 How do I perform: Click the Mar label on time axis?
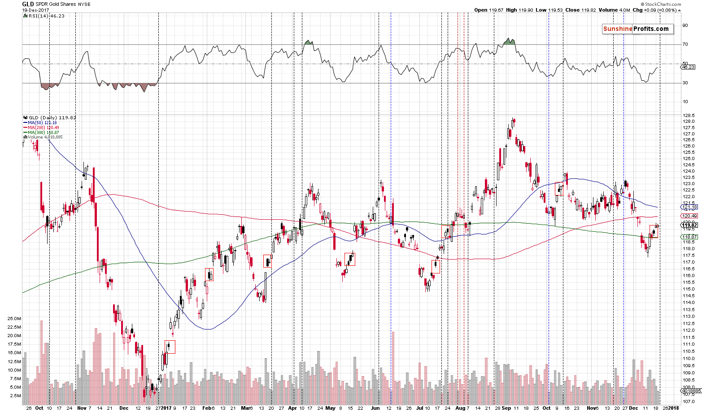tap(244, 408)
